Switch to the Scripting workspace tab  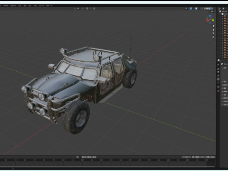point(47,6)
